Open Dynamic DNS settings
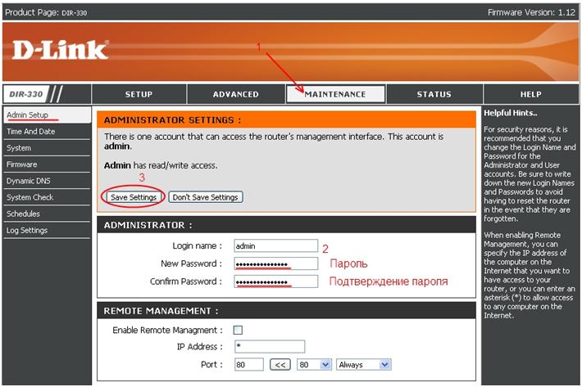The height and width of the screenshot is (387, 582). (x=29, y=181)
